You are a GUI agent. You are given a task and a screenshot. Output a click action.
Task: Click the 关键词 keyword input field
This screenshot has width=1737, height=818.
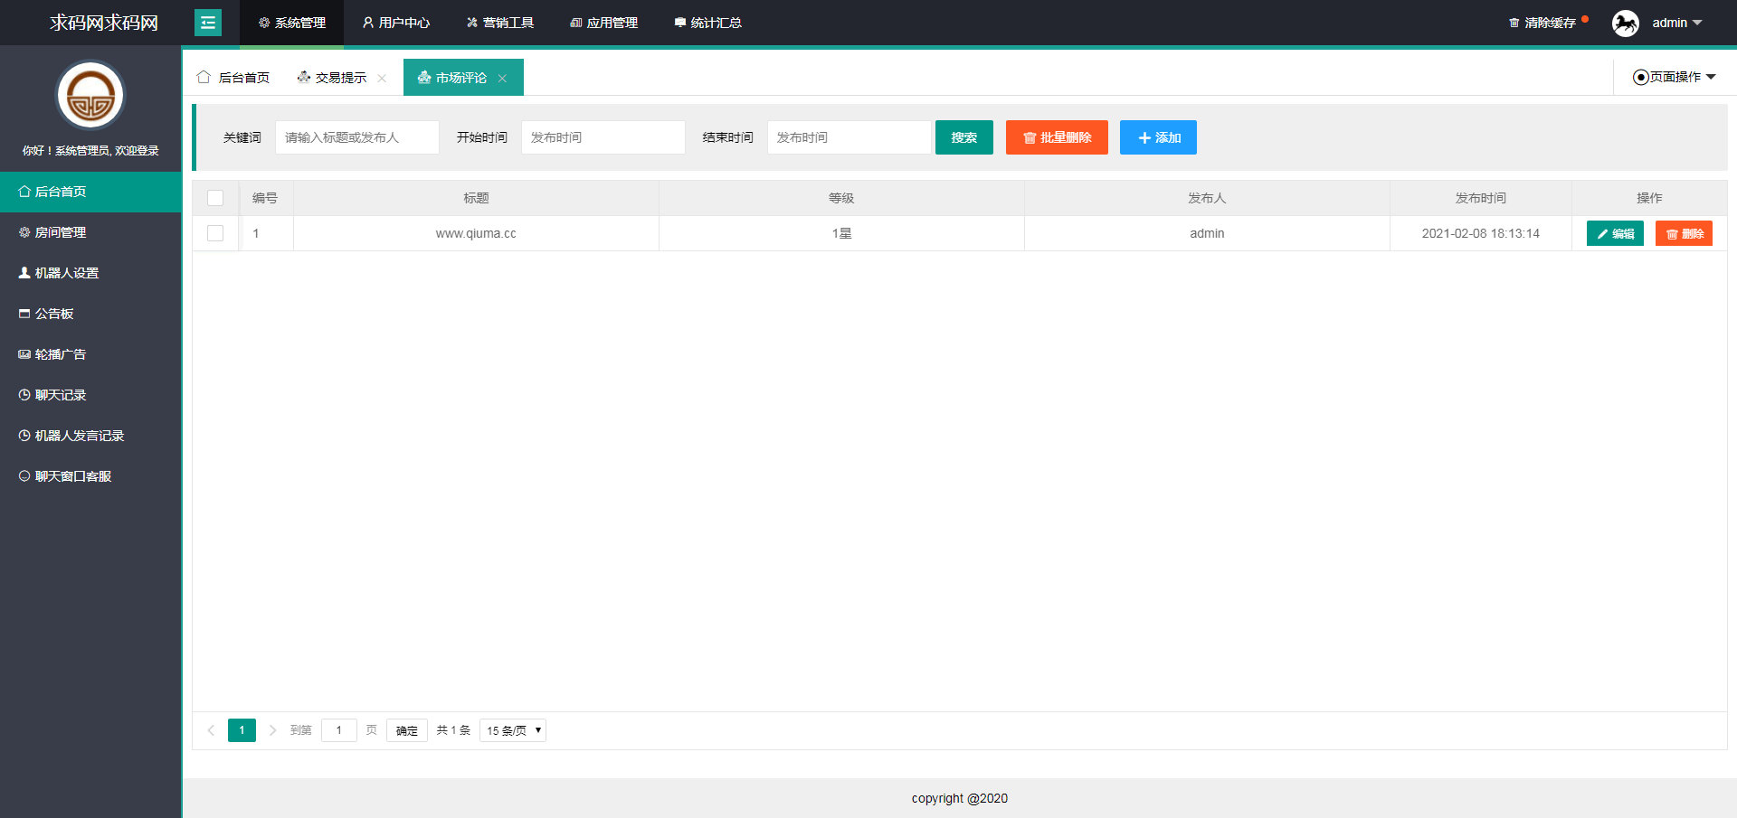point(356,137)
